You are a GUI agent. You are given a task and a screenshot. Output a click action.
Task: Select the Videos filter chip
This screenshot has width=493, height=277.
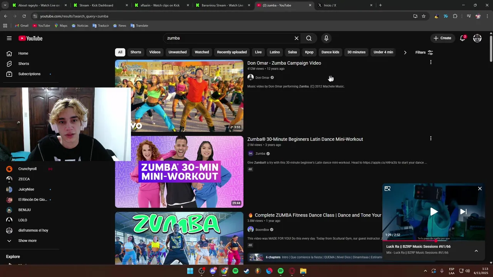pyautogui.click(x=155, y=52)
